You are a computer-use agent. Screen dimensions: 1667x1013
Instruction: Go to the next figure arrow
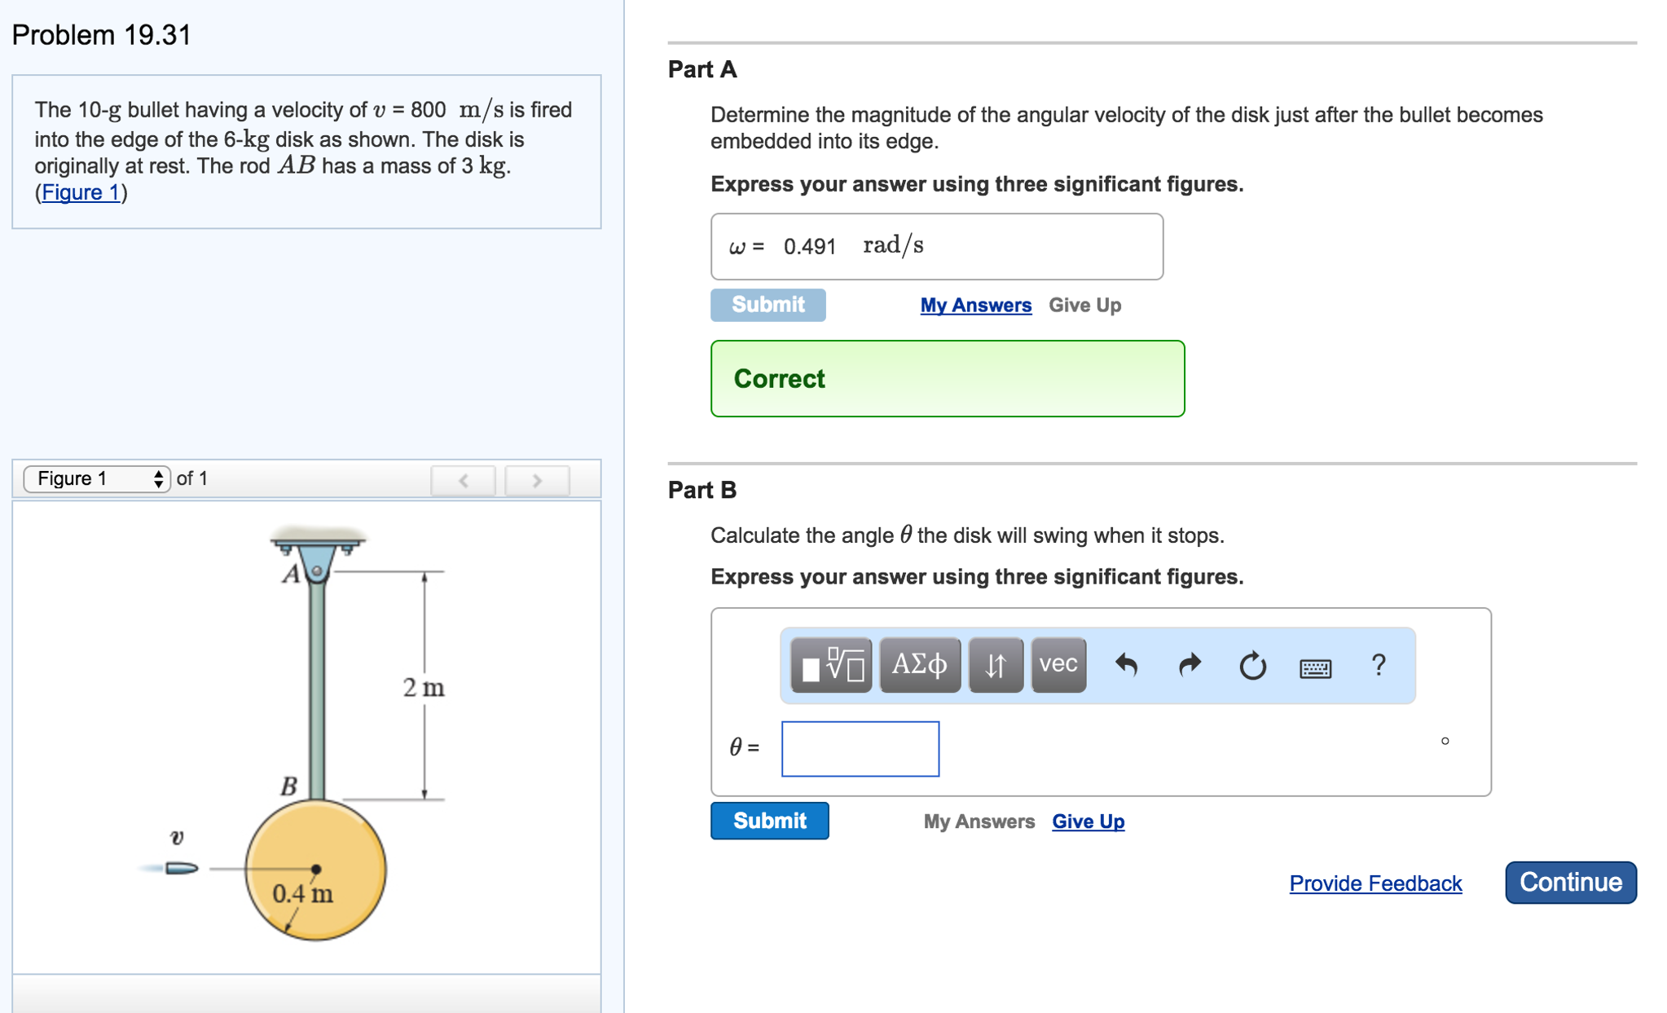tap(537, 480)
